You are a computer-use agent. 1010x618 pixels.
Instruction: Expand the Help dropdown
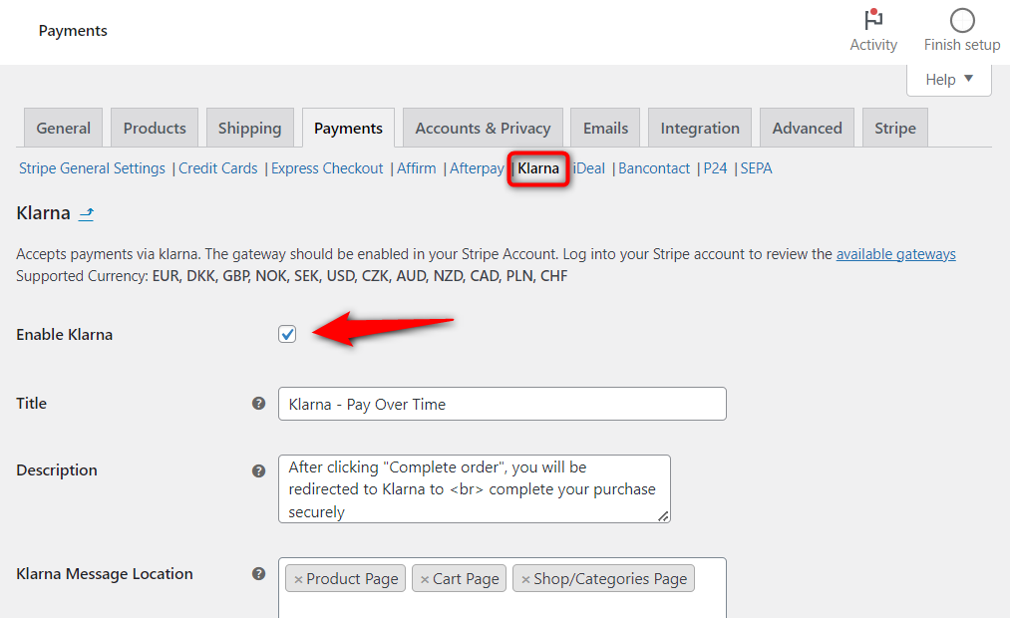[949, 79]
